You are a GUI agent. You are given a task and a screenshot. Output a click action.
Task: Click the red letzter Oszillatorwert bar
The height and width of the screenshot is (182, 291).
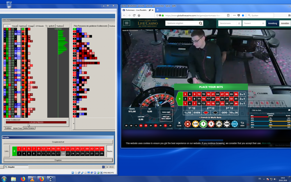tap(36, 122)
